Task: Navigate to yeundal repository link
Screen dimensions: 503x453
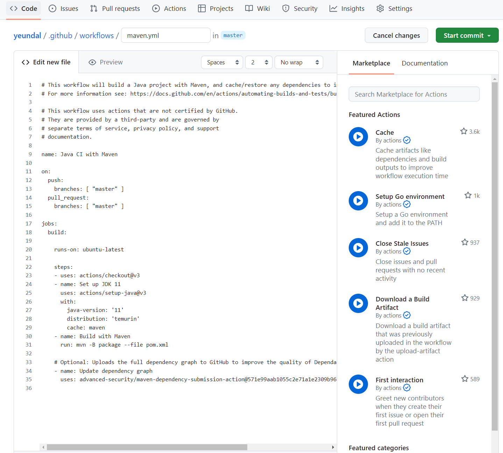Action: 27,35
